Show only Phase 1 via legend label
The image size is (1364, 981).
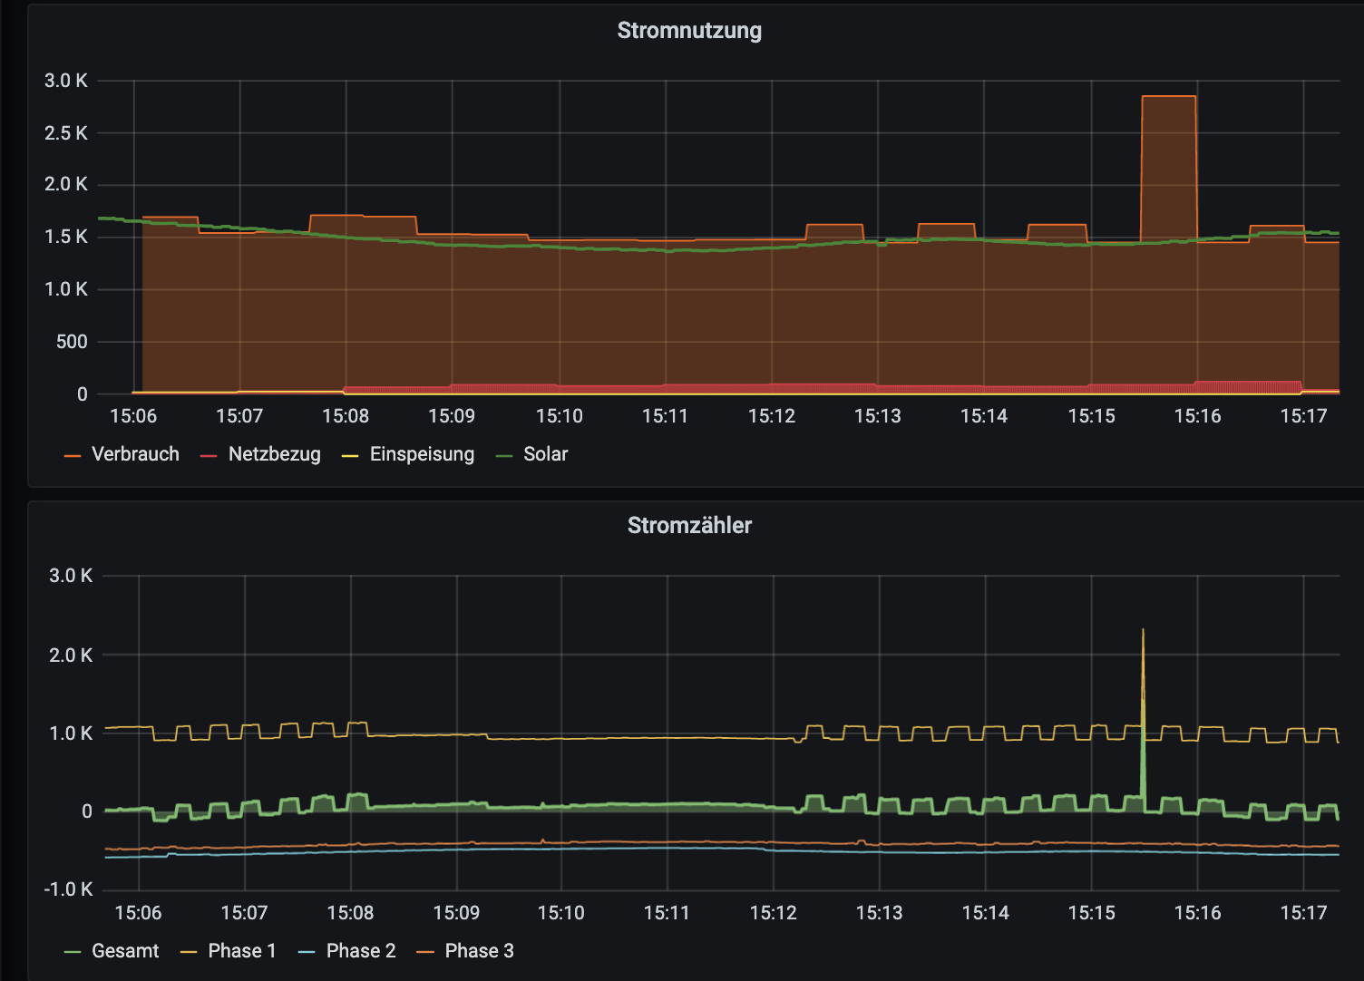(x=241, y=951)
